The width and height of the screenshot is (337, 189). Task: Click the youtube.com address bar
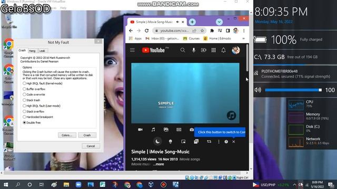coord(174,30)
